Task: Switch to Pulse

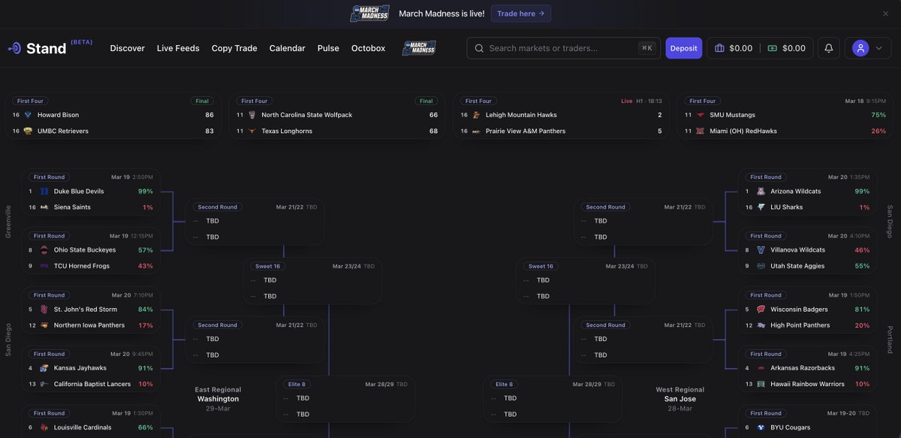Action: [328, 48]
